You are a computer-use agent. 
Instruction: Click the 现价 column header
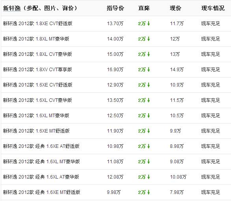pos(175,8)
